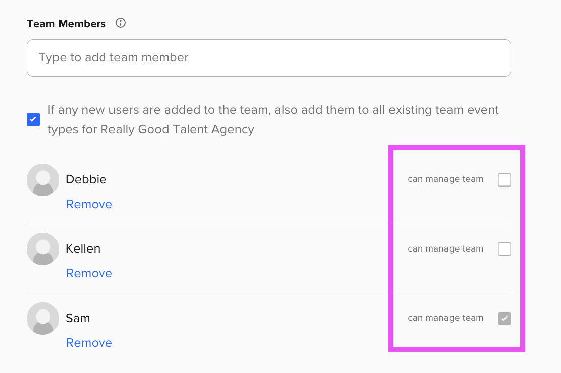The width and height of the screenshot is (561, 373).
Task: Click Debbie's profile avatar
Action: click(43, 180)
